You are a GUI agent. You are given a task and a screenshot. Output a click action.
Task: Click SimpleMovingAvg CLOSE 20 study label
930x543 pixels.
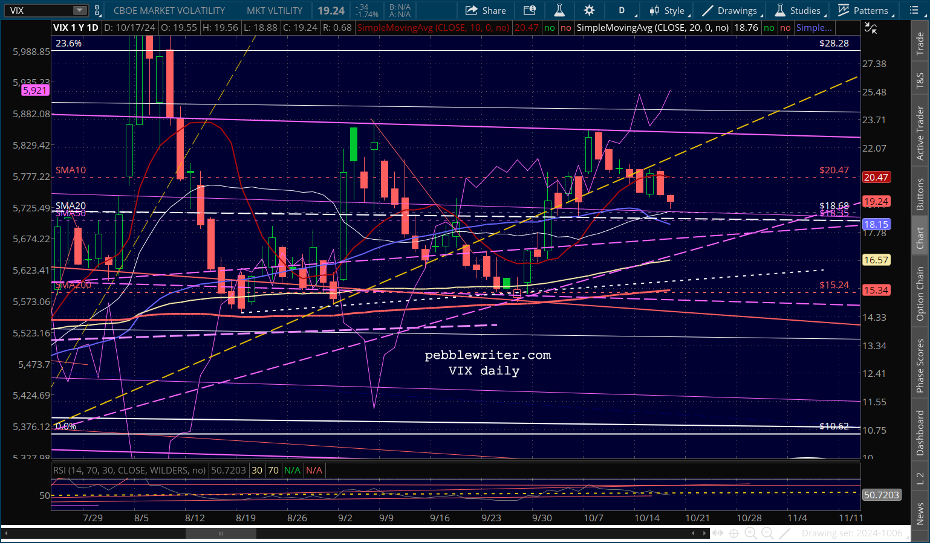(x=652, y=28)
